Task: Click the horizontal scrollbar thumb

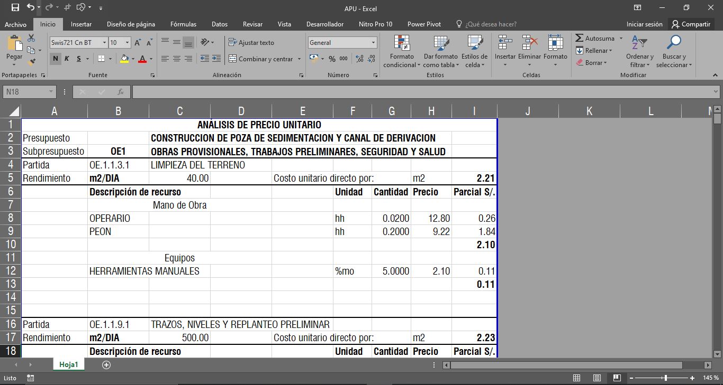Action: point(566,365)
